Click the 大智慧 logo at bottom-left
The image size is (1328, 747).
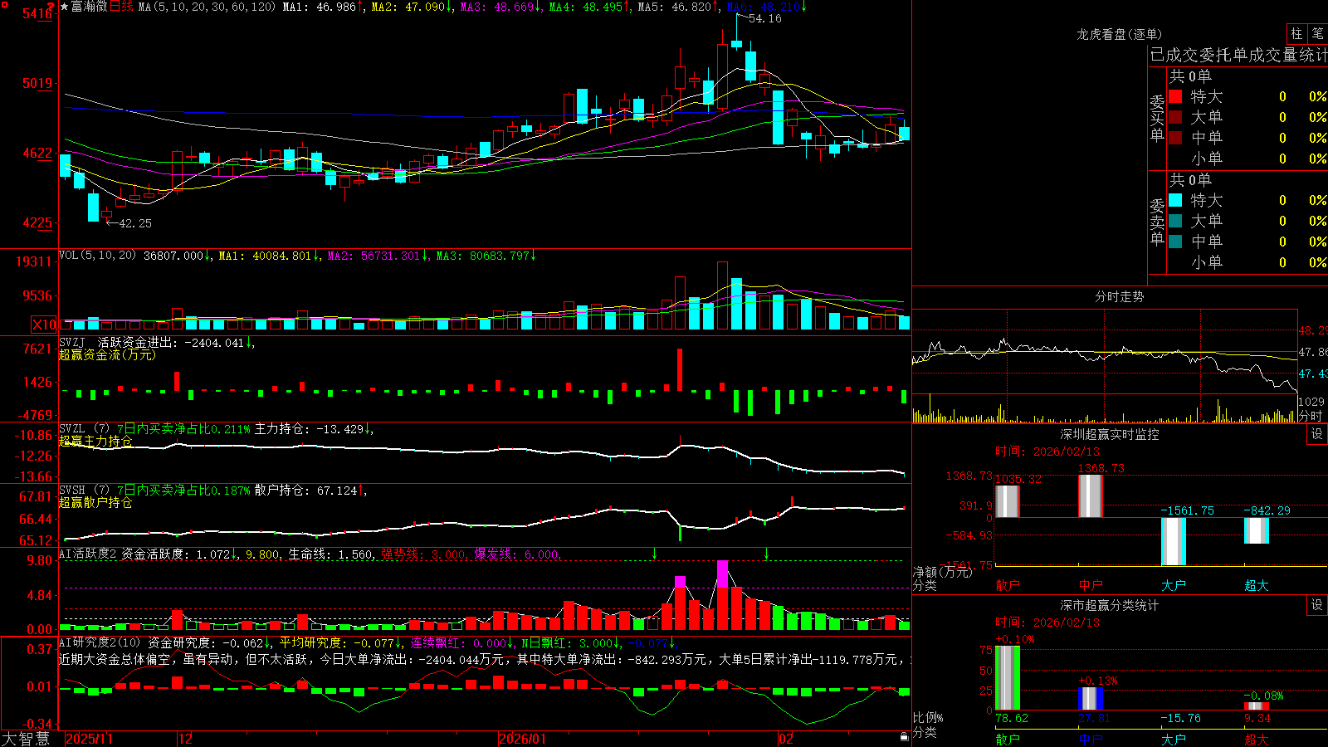(26, 739)
